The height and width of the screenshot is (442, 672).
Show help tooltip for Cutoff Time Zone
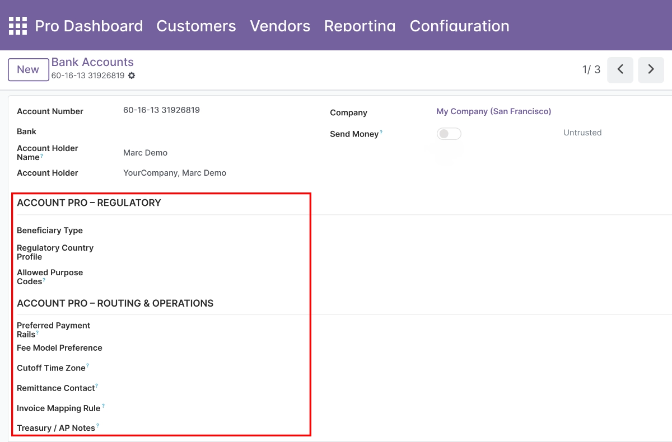click(x=88, y=366)
